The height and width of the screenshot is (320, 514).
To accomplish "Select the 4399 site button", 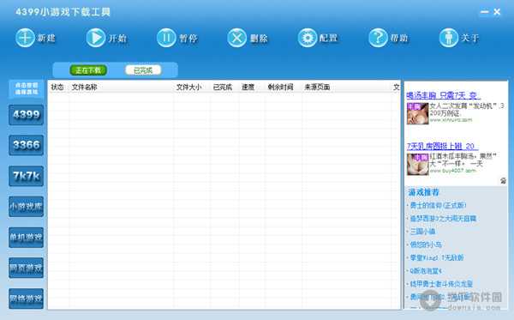I will (27, 115).
